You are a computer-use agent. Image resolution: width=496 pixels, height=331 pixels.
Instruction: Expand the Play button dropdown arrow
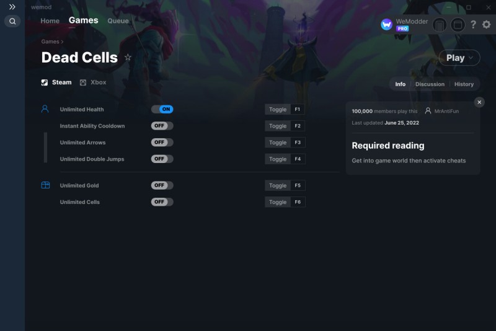click(x=471, y=58)
